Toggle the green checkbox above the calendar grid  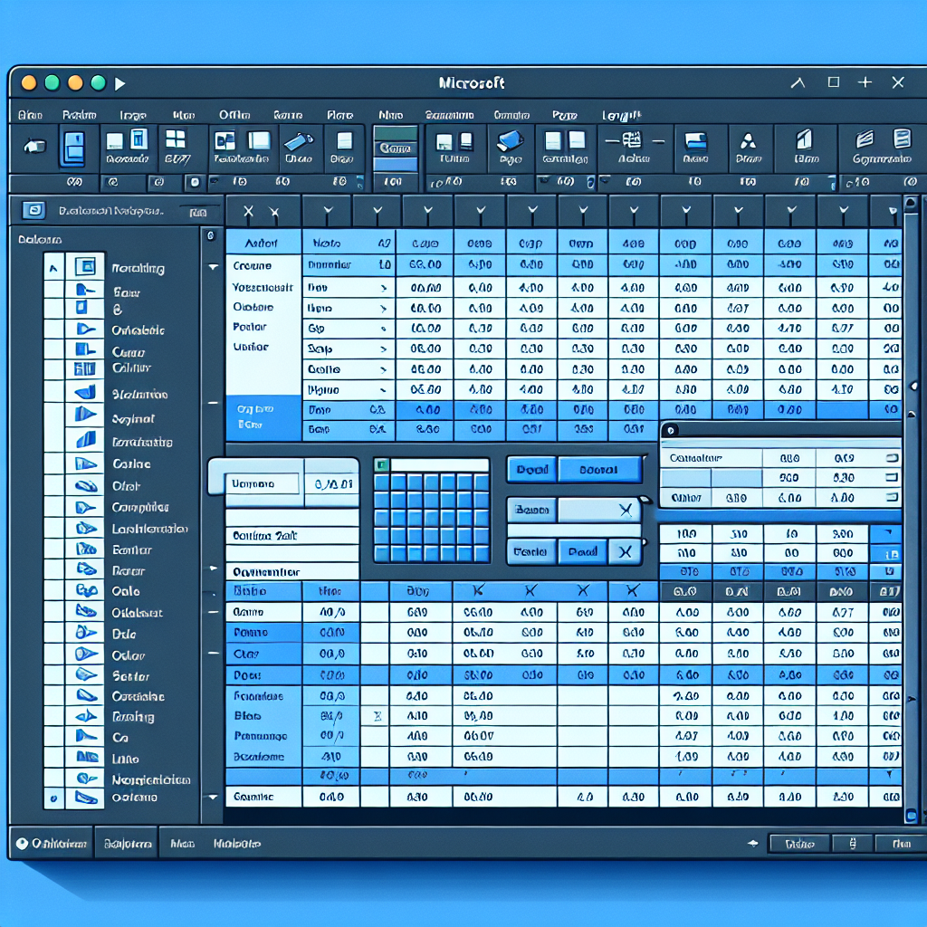pyautogui.click(x=384, y=463)
